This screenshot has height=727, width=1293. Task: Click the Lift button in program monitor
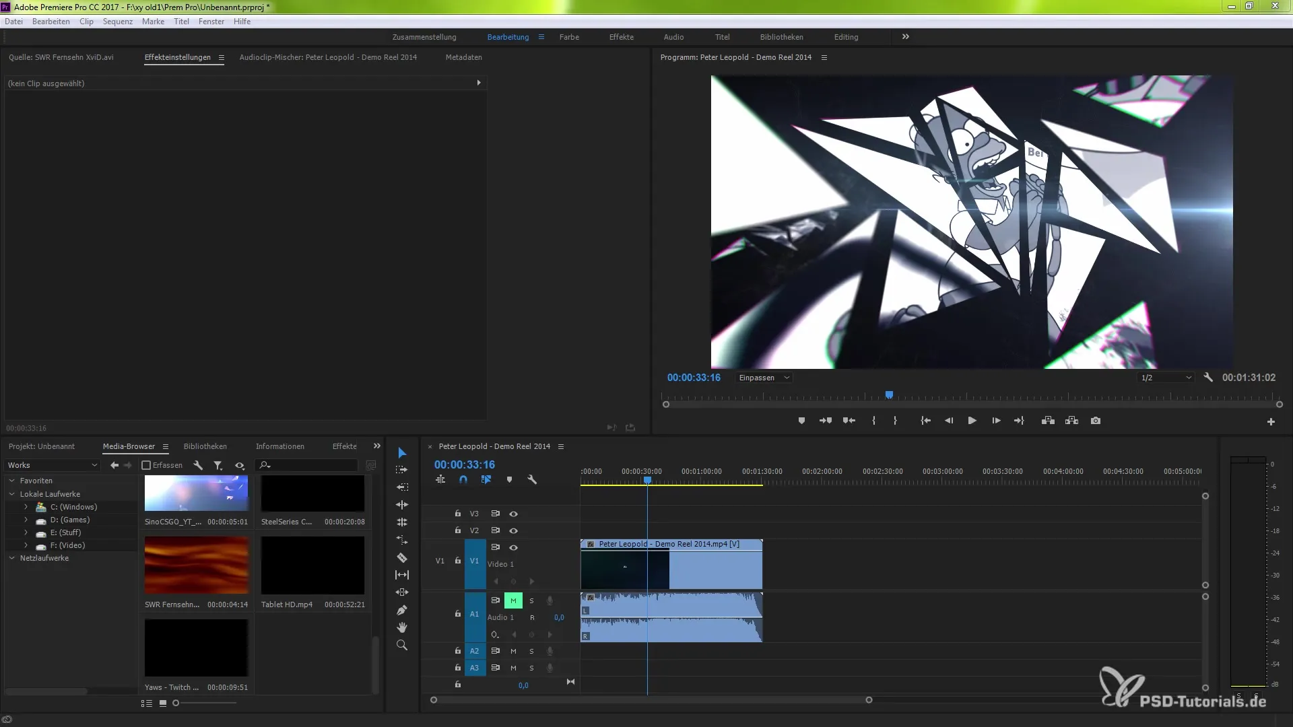tap(1048, 421)
